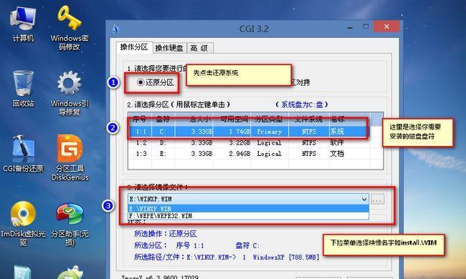
Task: Open the 回收站 recycle bin icon
Action: click(x=23, y=89)
